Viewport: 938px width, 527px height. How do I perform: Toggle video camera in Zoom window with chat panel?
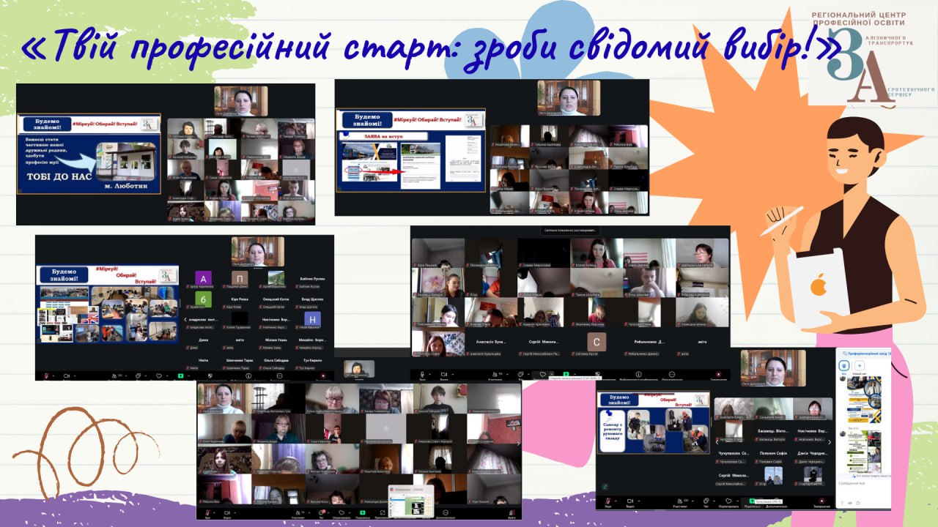click(629, 501)
